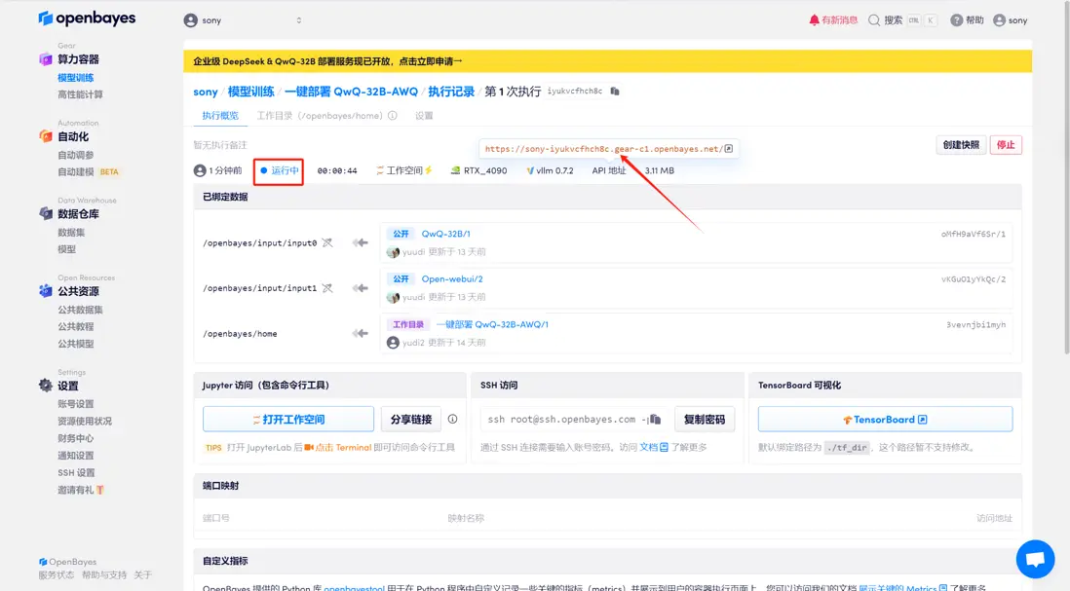The height and width of the screenshot is (591, 1070).
Task: Select 账号设置 in the sidebar
Action: [76, 404]
